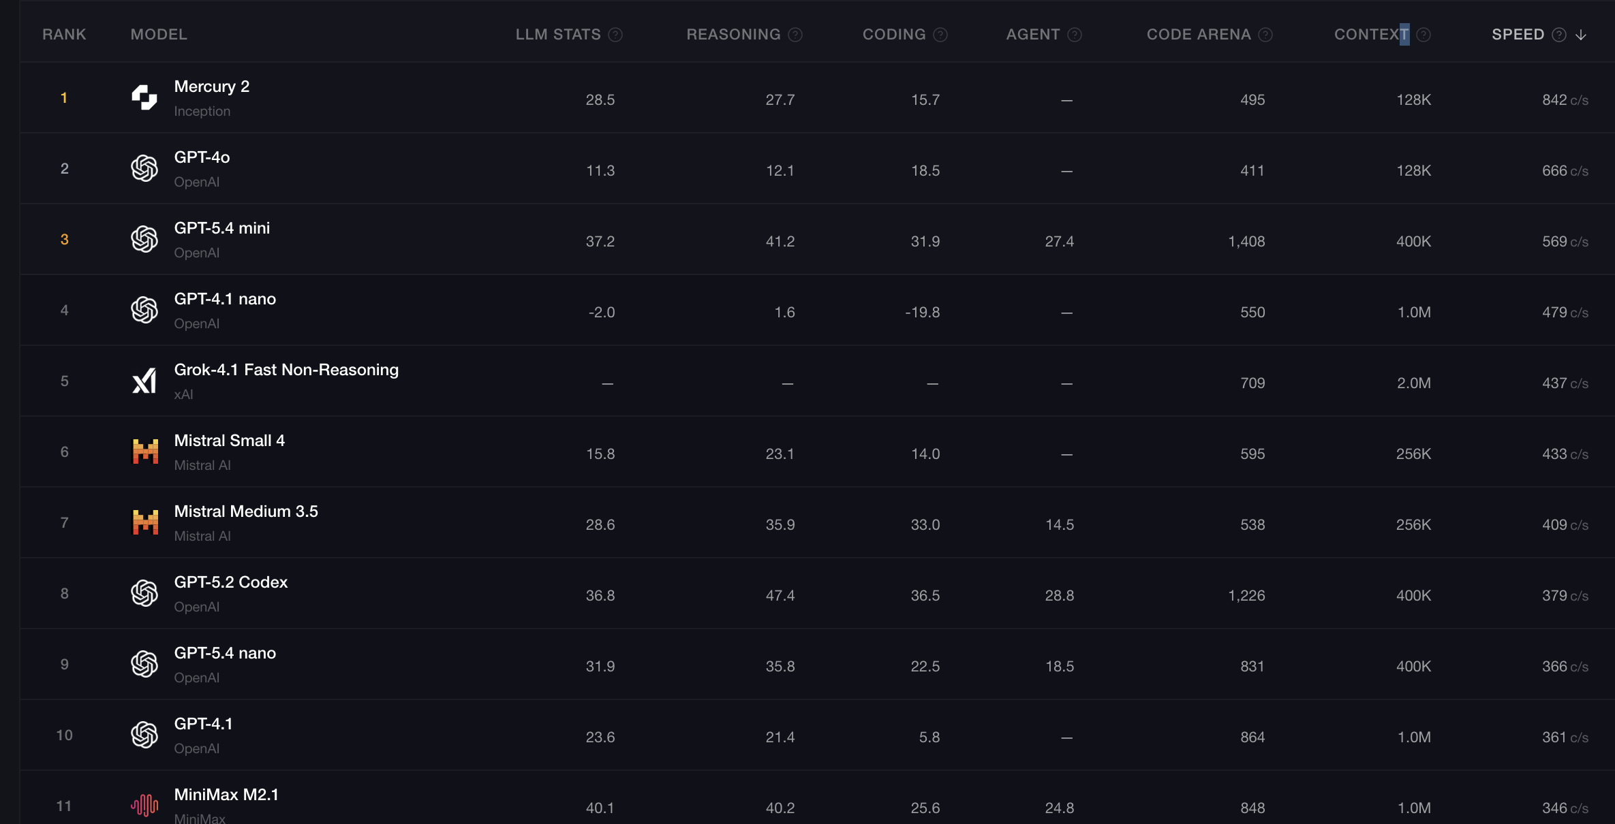Click the -19.8 coding score

point(923,313)
